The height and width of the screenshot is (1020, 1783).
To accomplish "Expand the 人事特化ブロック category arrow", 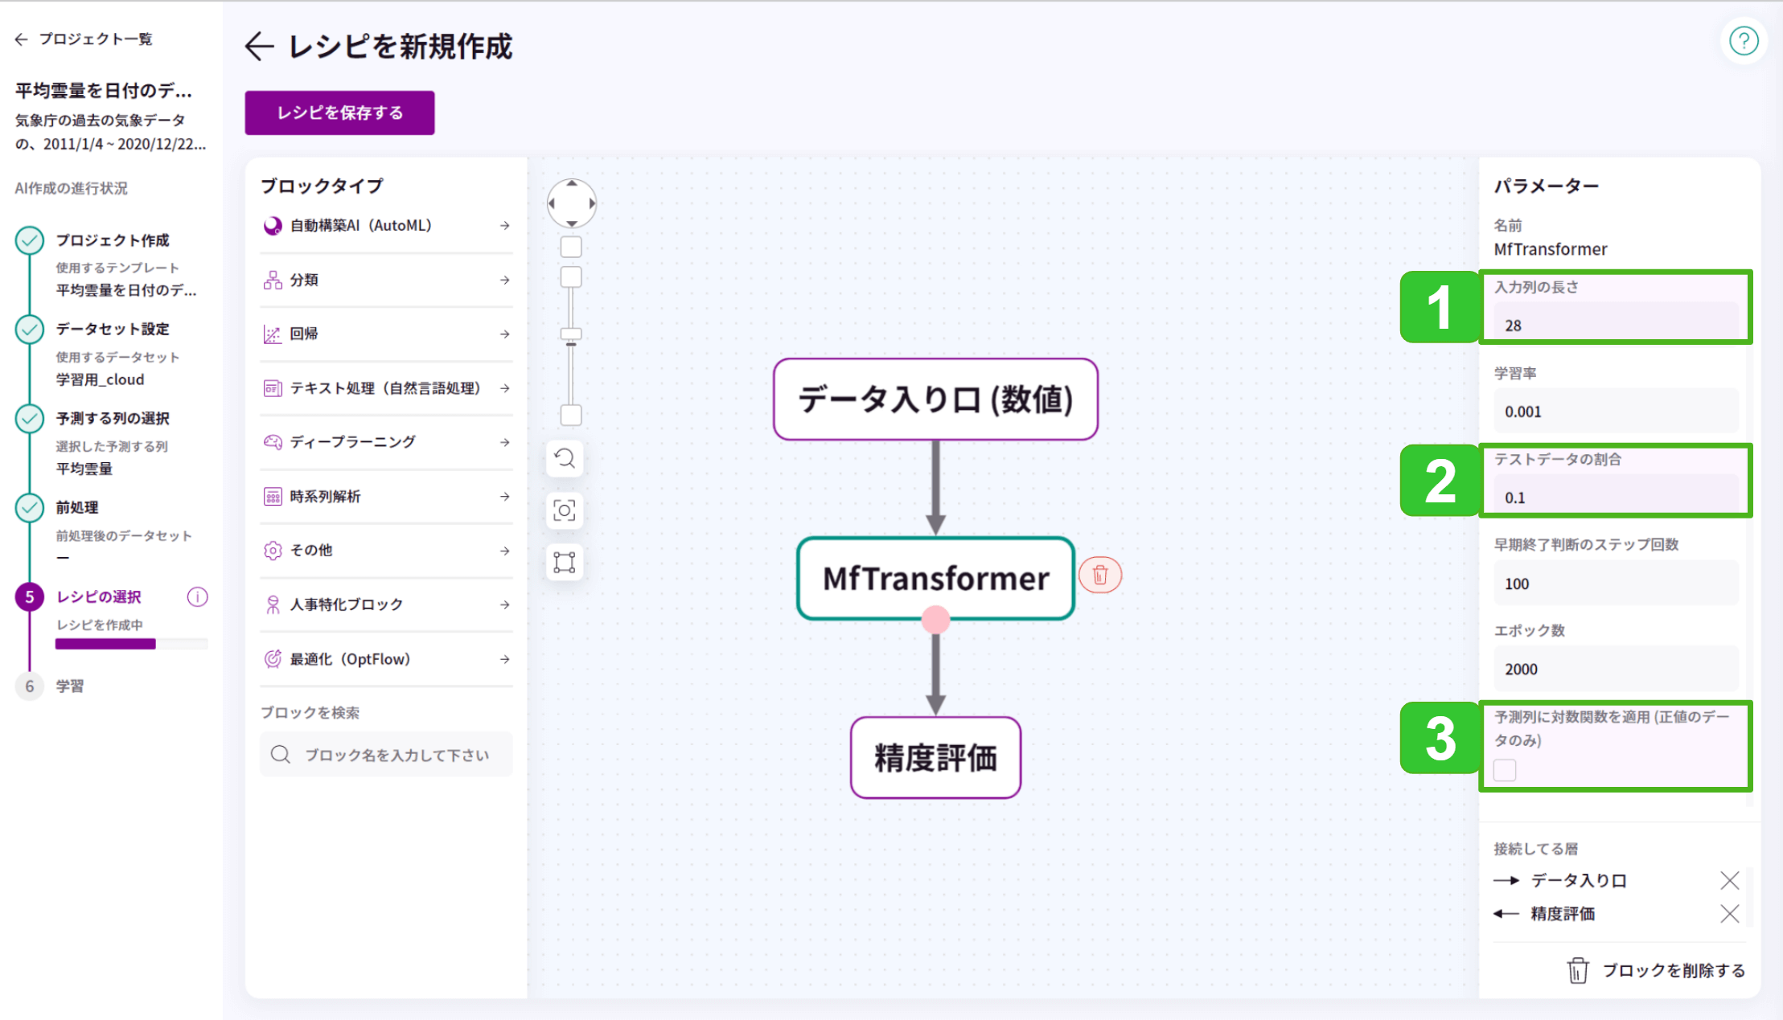I will pos(505,604).
